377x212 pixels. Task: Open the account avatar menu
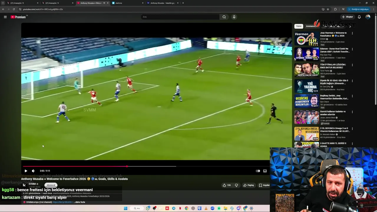click(368, 17)
